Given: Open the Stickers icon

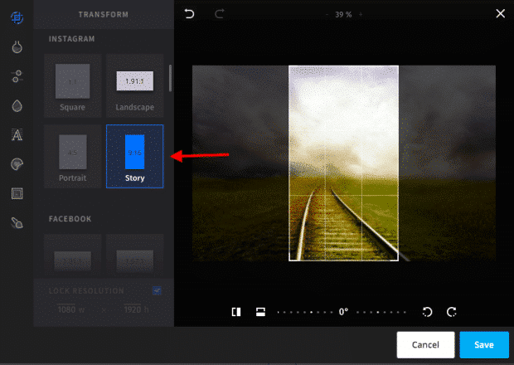Looking at the screenshot, I should click(x=17, y=164).
